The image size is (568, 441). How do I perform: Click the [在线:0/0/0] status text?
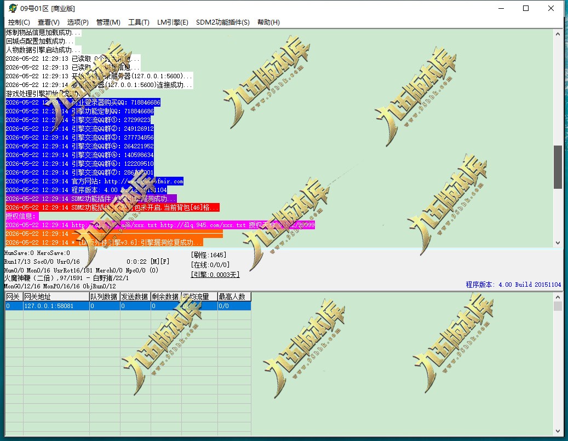click(x=210, y=265)
